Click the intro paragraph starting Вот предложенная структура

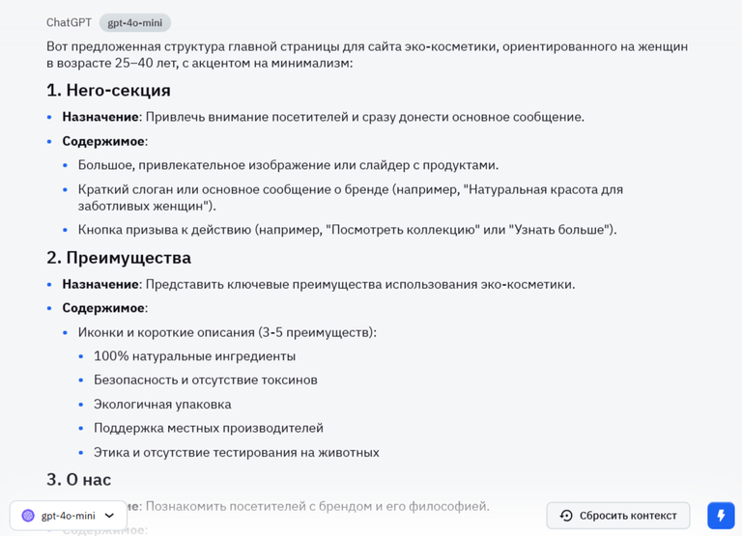pos(367,54)
